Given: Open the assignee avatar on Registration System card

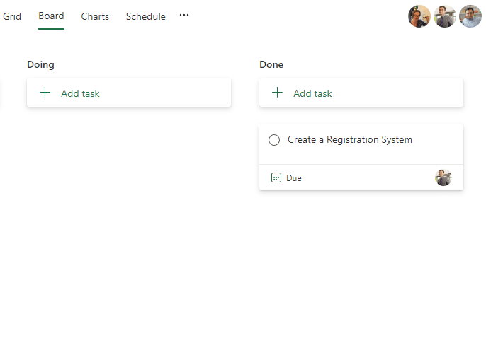Looking at the screenshot, I should pyautogui.click(x=443, y=177).
